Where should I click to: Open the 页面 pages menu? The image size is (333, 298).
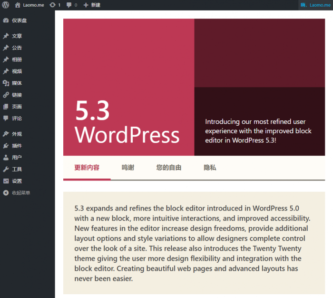tap(17, 107)
